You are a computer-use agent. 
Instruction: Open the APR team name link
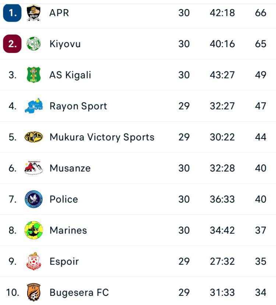tap(59, 13)
